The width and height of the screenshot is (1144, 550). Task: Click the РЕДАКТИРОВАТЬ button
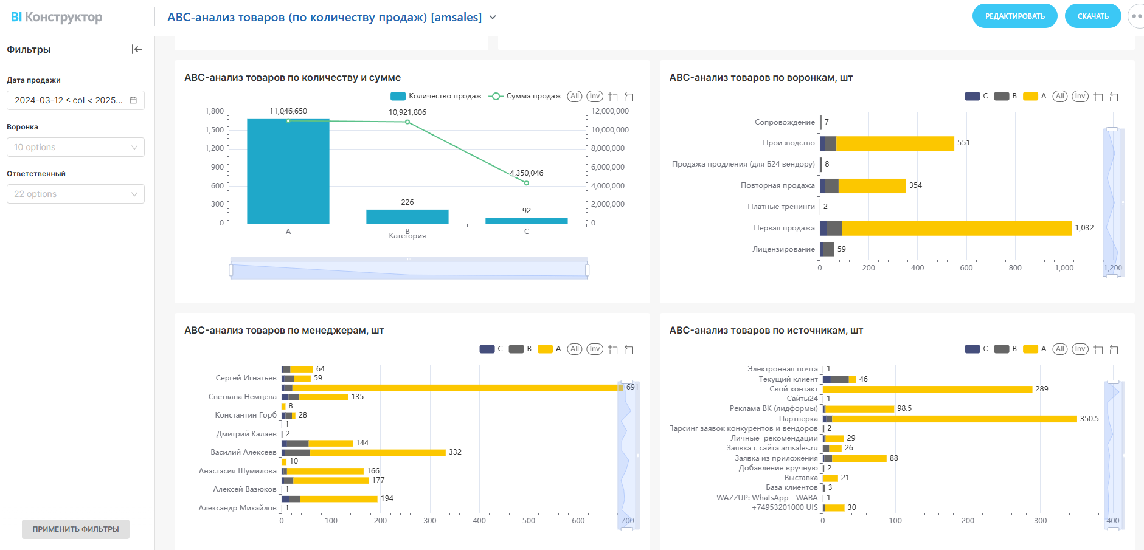point(1014,16)
